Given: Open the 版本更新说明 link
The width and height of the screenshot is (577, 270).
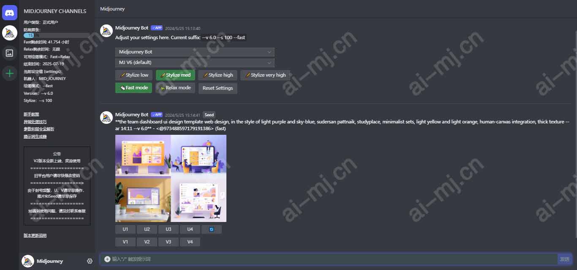Looking at the screenshot, I should [35, 235].
